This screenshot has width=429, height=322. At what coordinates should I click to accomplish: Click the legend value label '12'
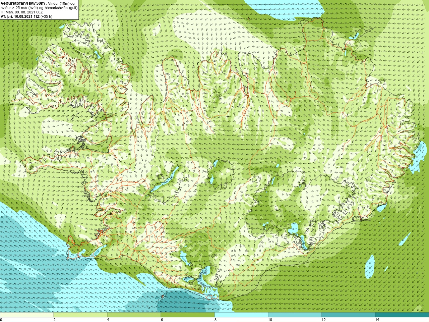point(323,320)
